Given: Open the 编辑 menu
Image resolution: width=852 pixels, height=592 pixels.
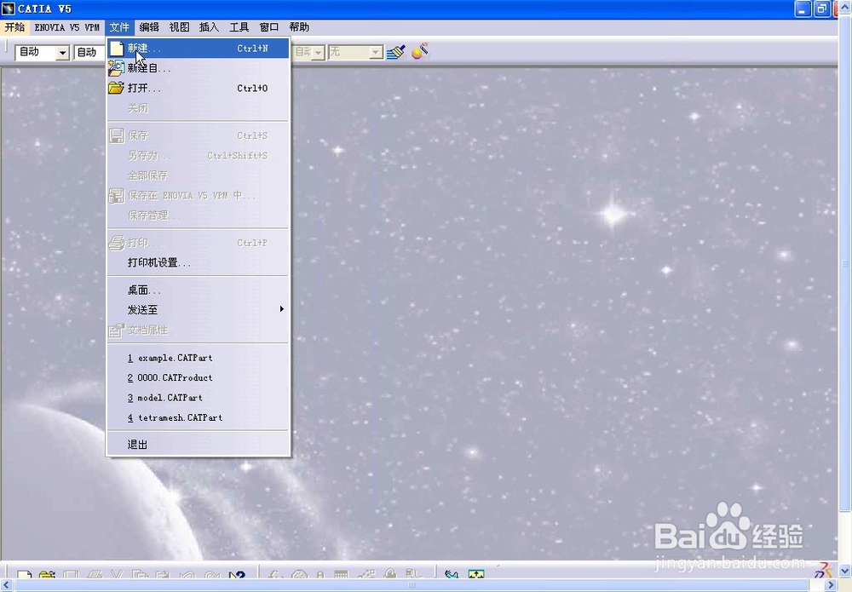Looking at the screenshot, I should 149,27.
